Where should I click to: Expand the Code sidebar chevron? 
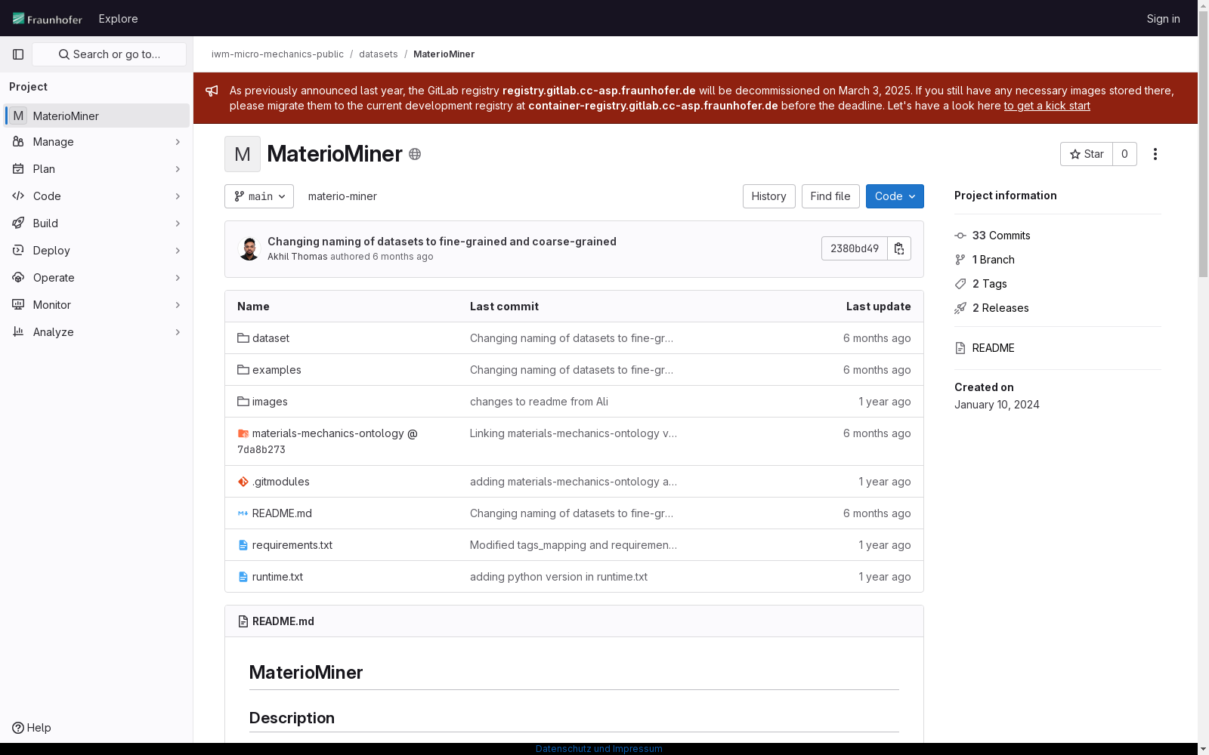[178, 196]
